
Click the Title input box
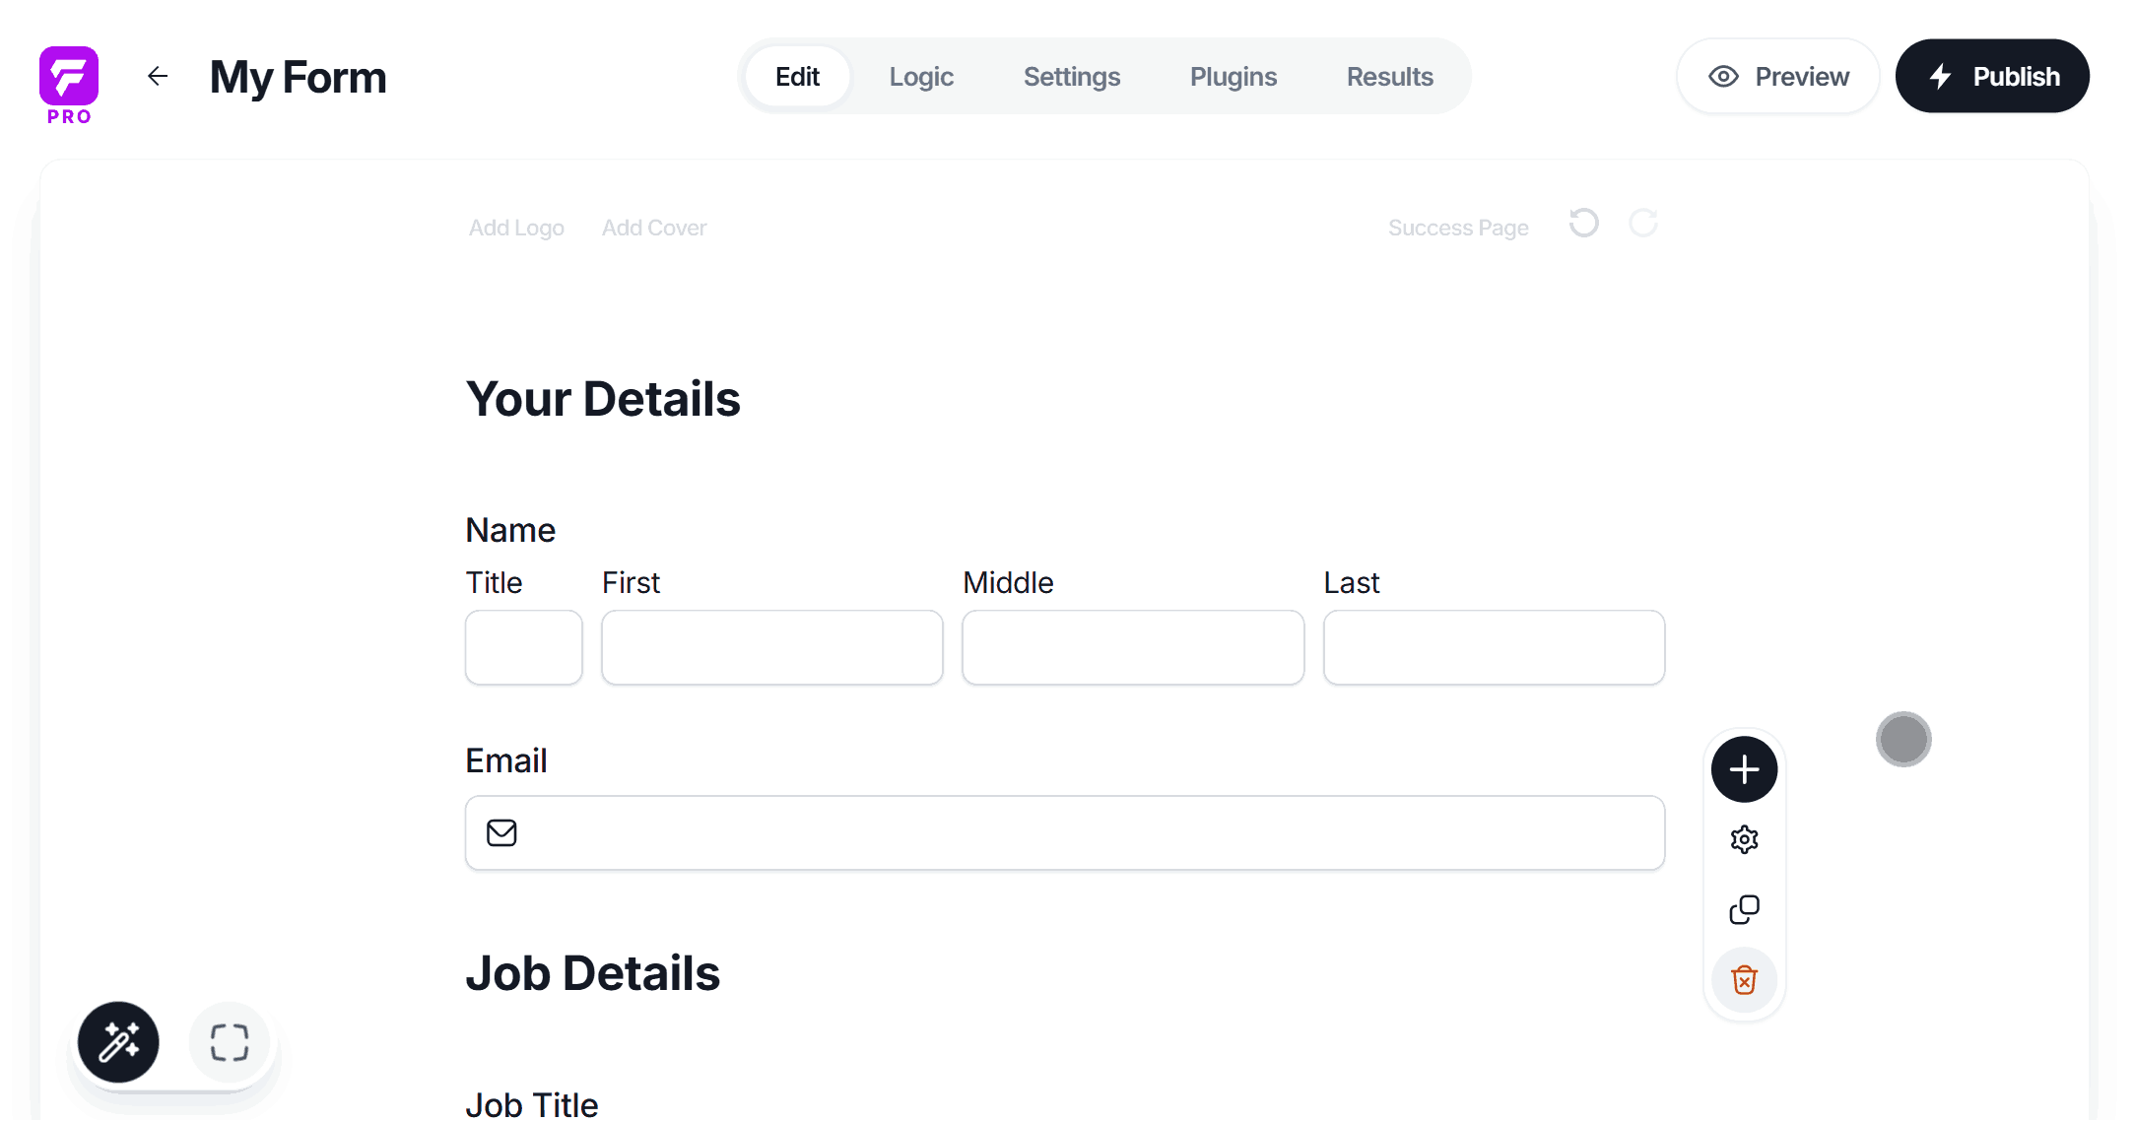tap(524, 647)
